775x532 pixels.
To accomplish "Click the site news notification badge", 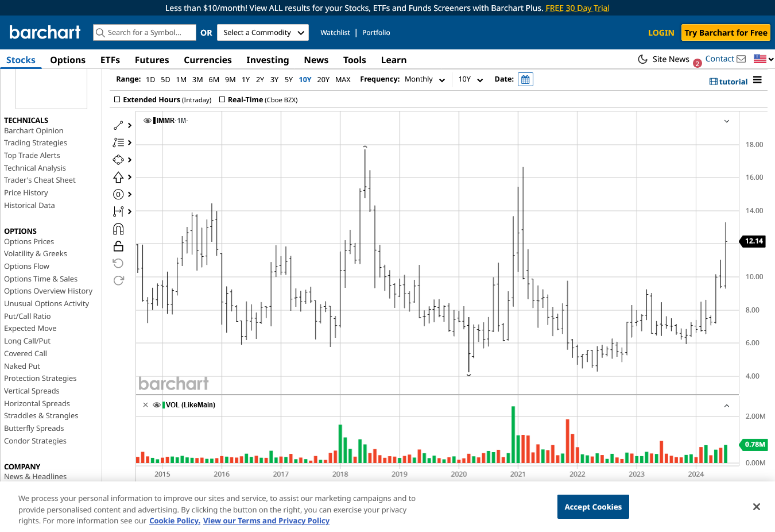I will point(697,63).
